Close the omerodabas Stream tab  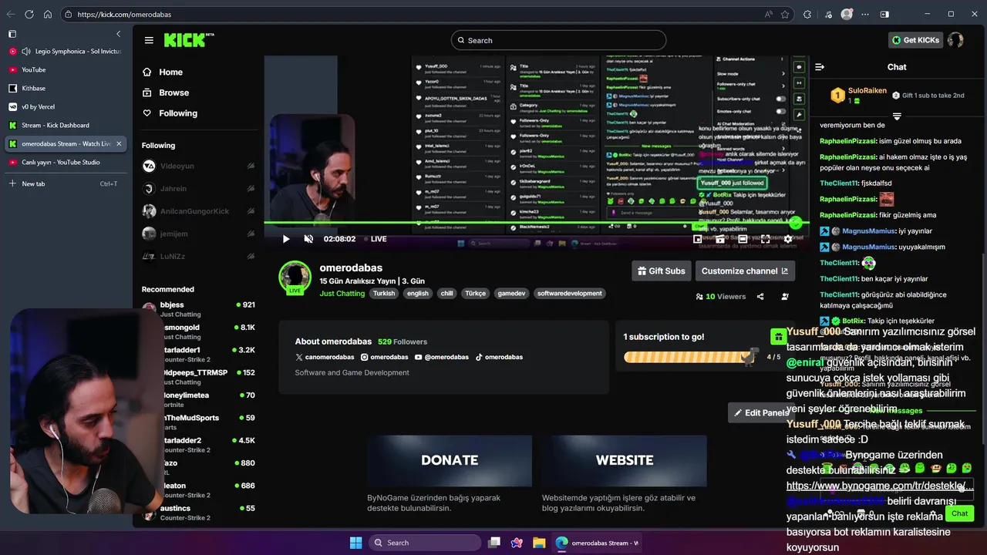[119, 143]
